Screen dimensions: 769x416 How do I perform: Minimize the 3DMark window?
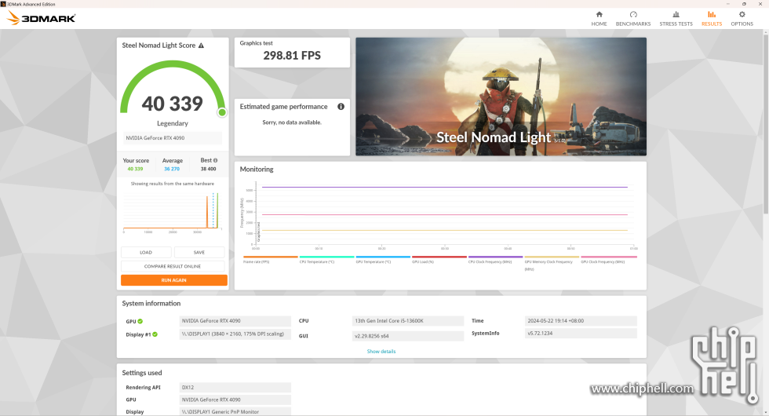(x=728, y=4)
